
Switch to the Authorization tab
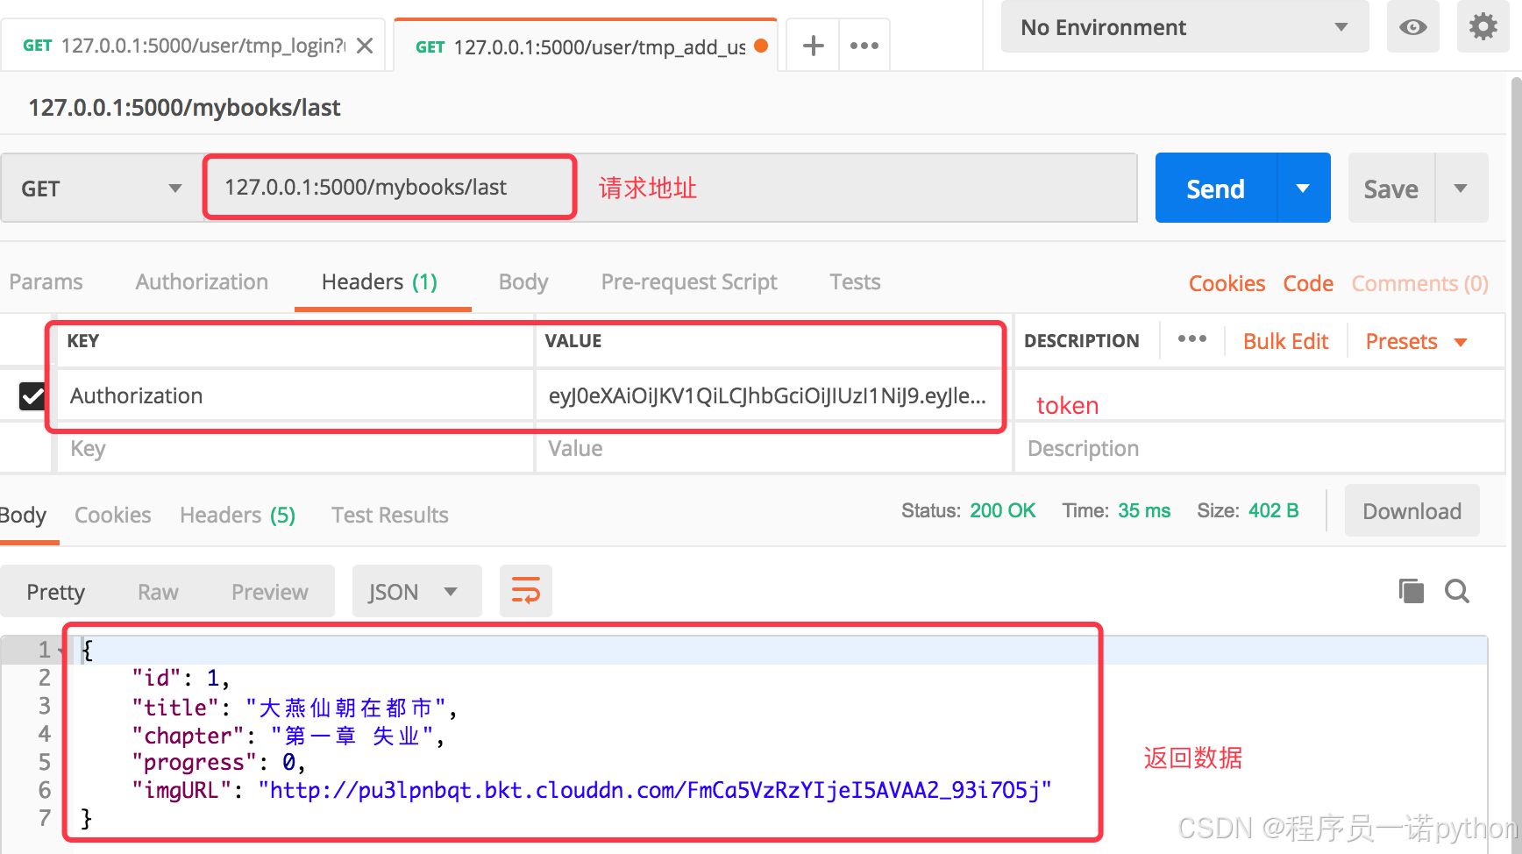[x=202, y=282]
